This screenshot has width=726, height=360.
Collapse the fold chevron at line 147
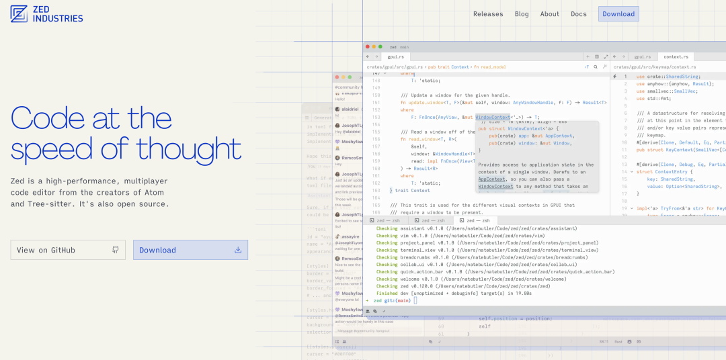pos(385,73)
